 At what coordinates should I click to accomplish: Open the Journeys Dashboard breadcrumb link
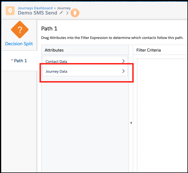[35, 8]
